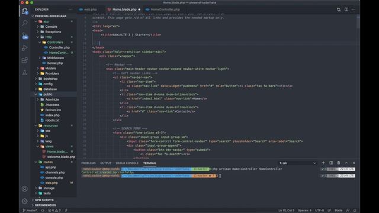
Task: Open the Manage gear menu
Action: pos(25,201)
